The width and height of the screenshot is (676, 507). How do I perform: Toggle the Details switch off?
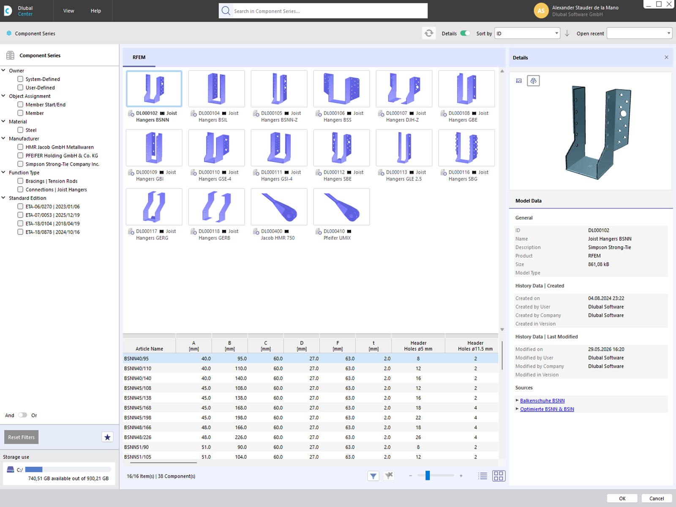coord(465,33)
